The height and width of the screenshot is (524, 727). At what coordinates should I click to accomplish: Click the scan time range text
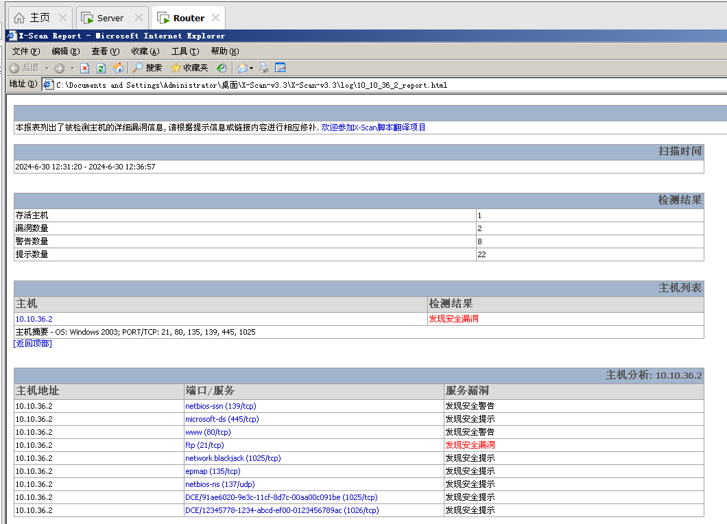point(85,167)
